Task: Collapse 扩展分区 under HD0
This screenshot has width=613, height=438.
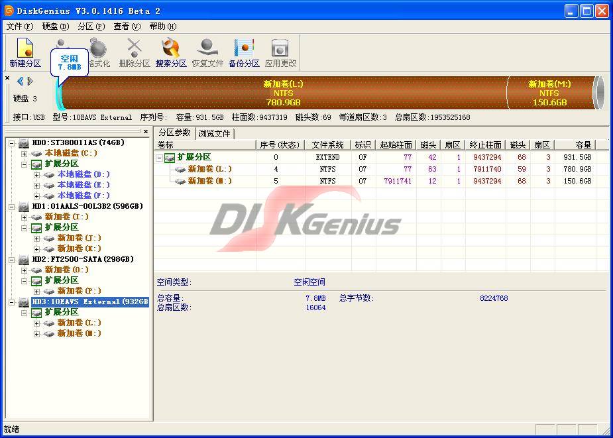Action: click(x=25, y=164)
